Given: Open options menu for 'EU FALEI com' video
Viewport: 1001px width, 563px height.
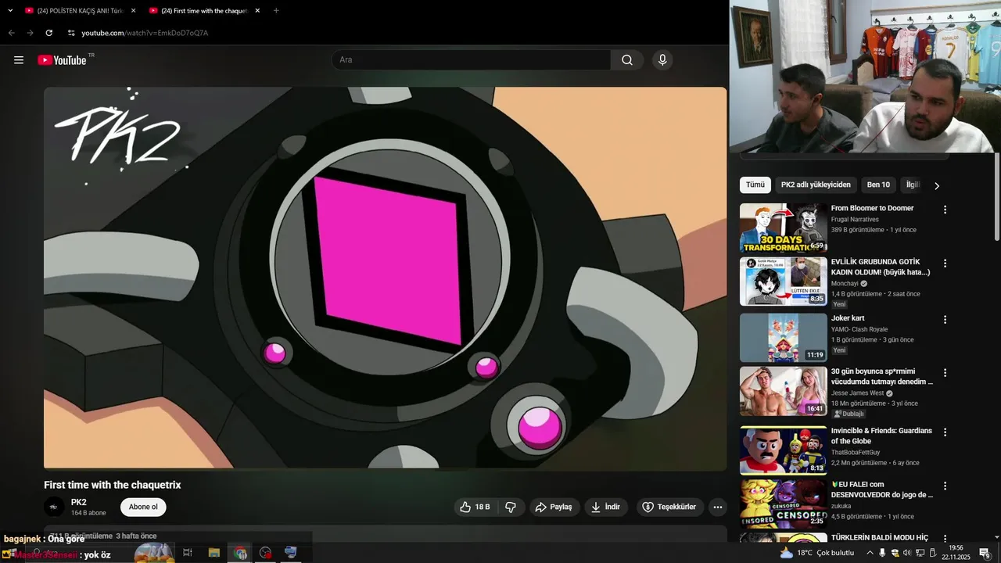Looking at the screenshot, I should click(945, 486).
